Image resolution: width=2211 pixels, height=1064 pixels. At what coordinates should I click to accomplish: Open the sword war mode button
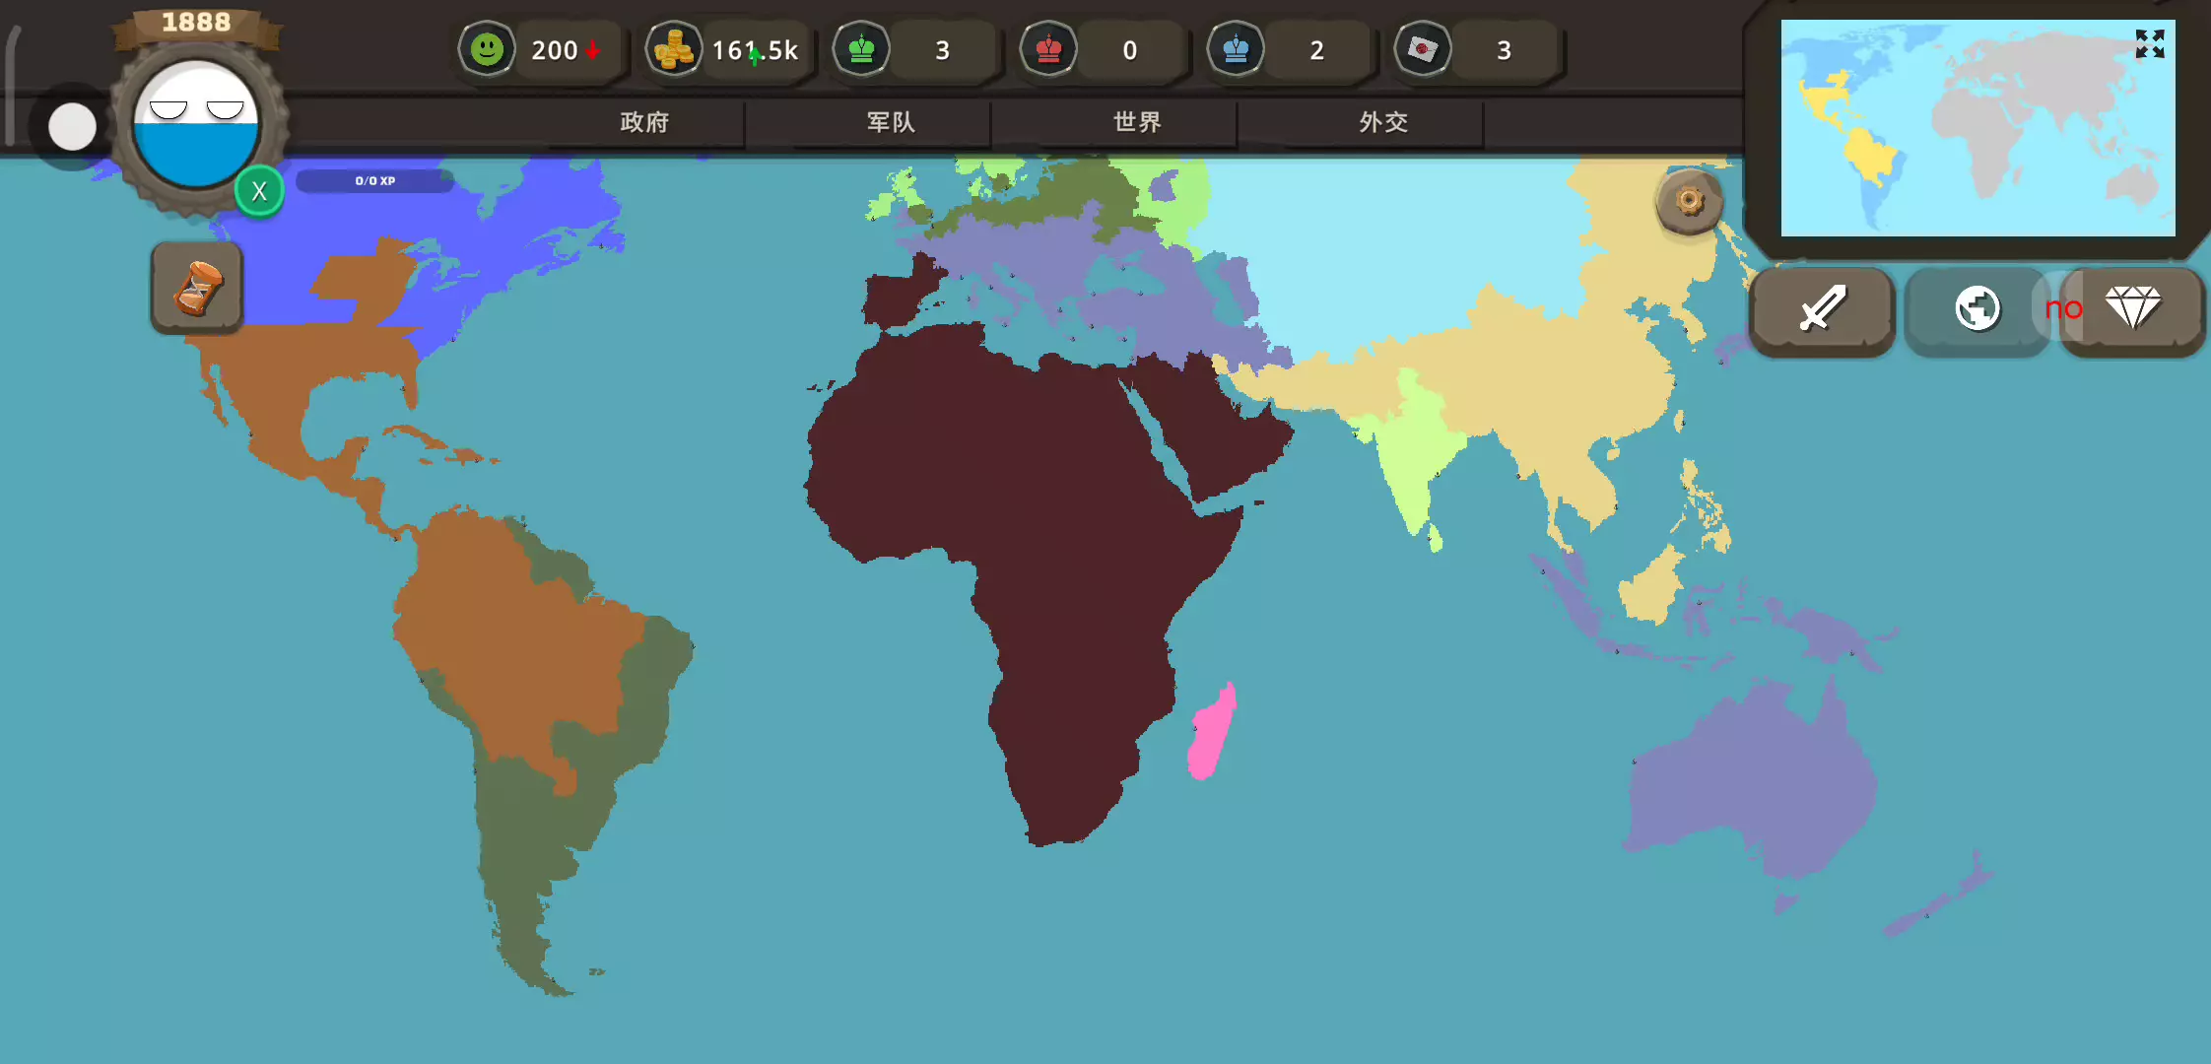pyautogui.click(x=1822, y=309)
